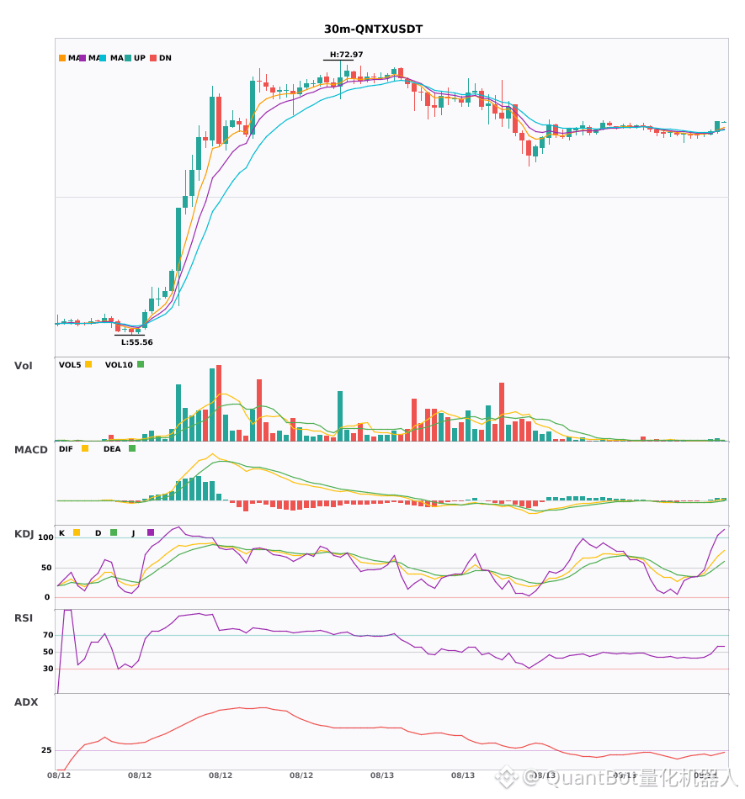Click the H:72.97 high price label

[347, 55]
